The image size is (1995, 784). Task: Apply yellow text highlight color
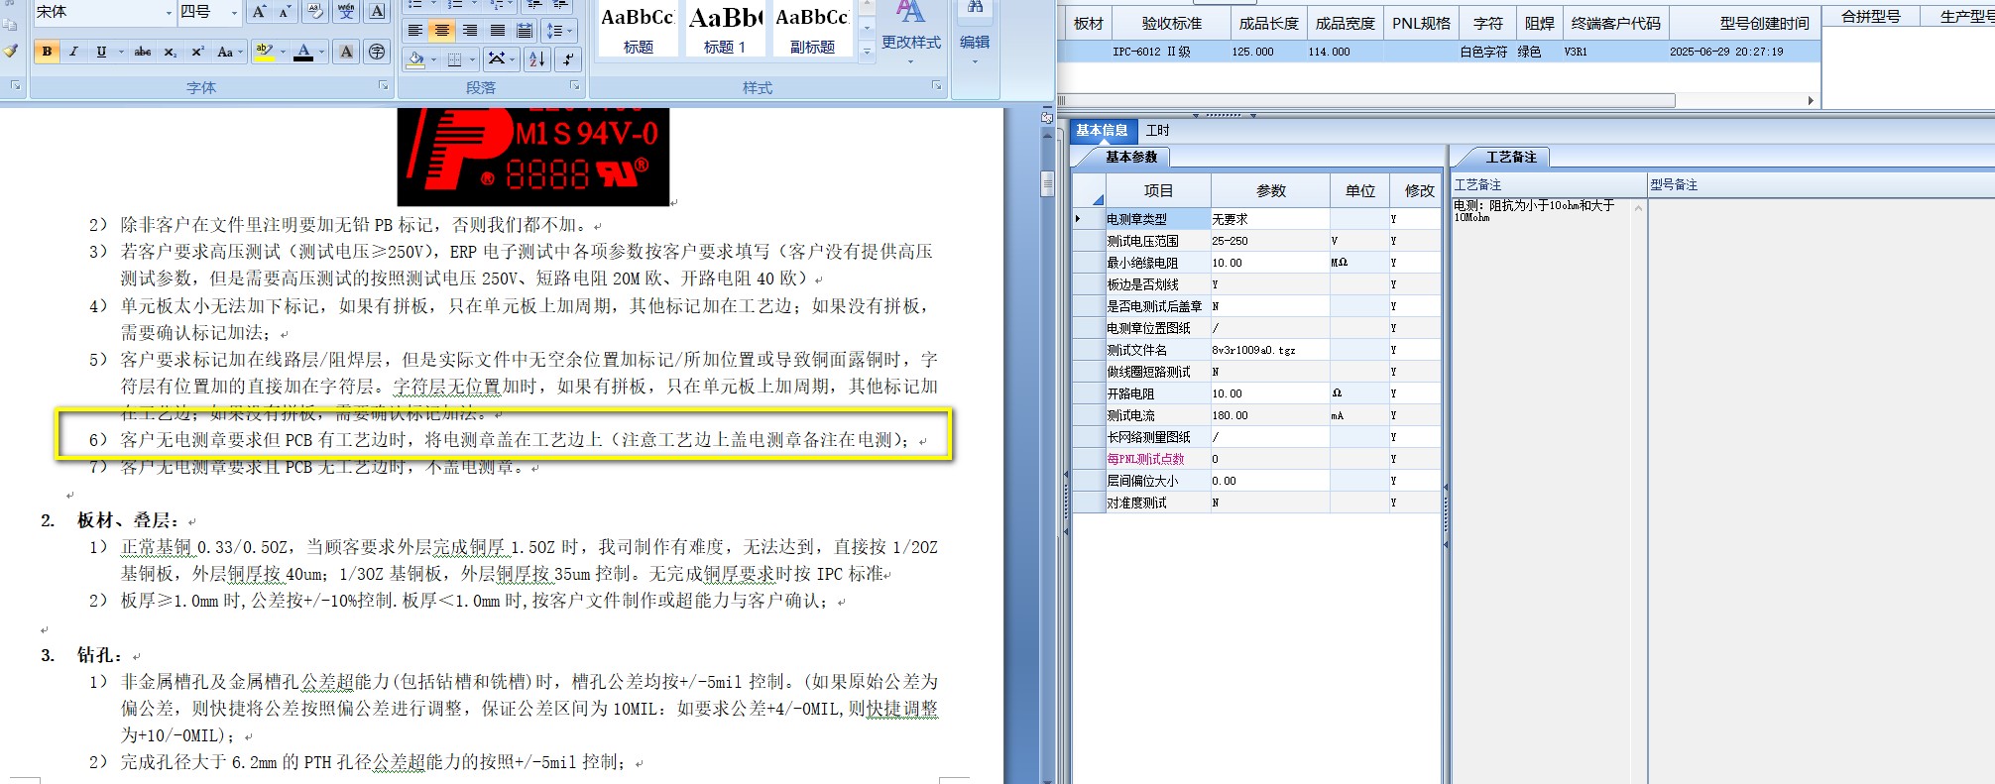click(263, 52)
